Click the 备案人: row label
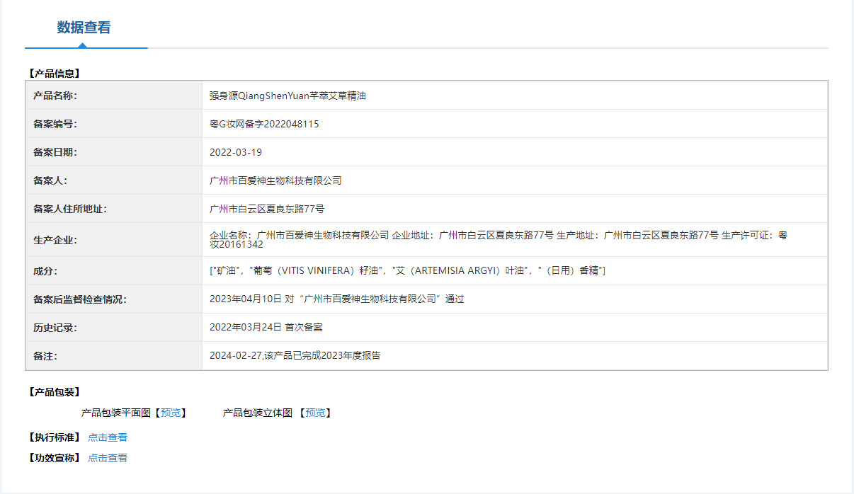 (50, 180)
